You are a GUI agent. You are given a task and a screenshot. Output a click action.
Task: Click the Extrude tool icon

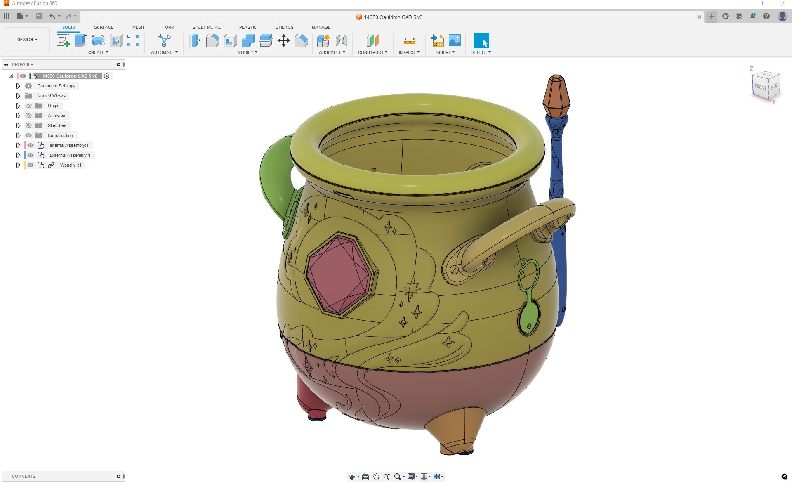tap(80, 40)
